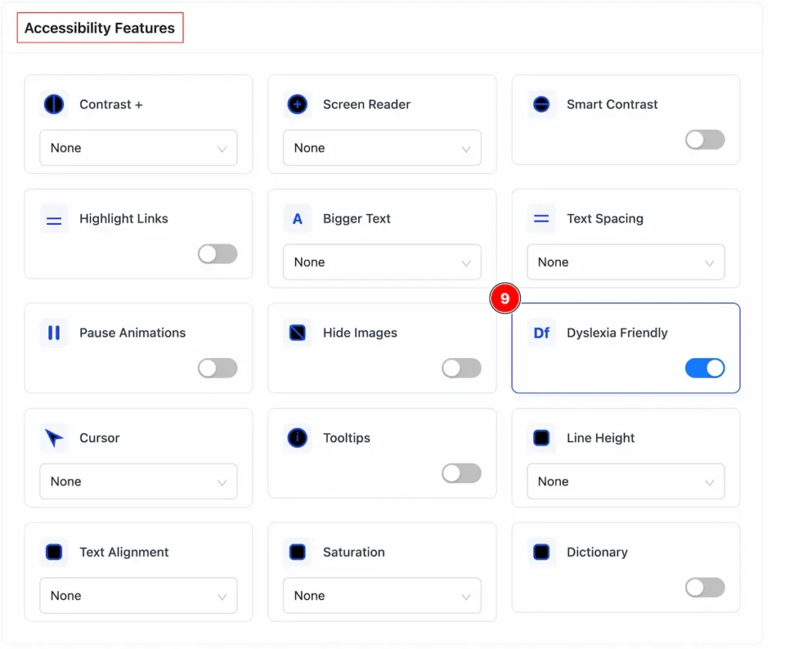Viewport: 789px width, 649px height.
Task: Click the Bigger Text 'A' icon
Action: (x=297, y=219)
